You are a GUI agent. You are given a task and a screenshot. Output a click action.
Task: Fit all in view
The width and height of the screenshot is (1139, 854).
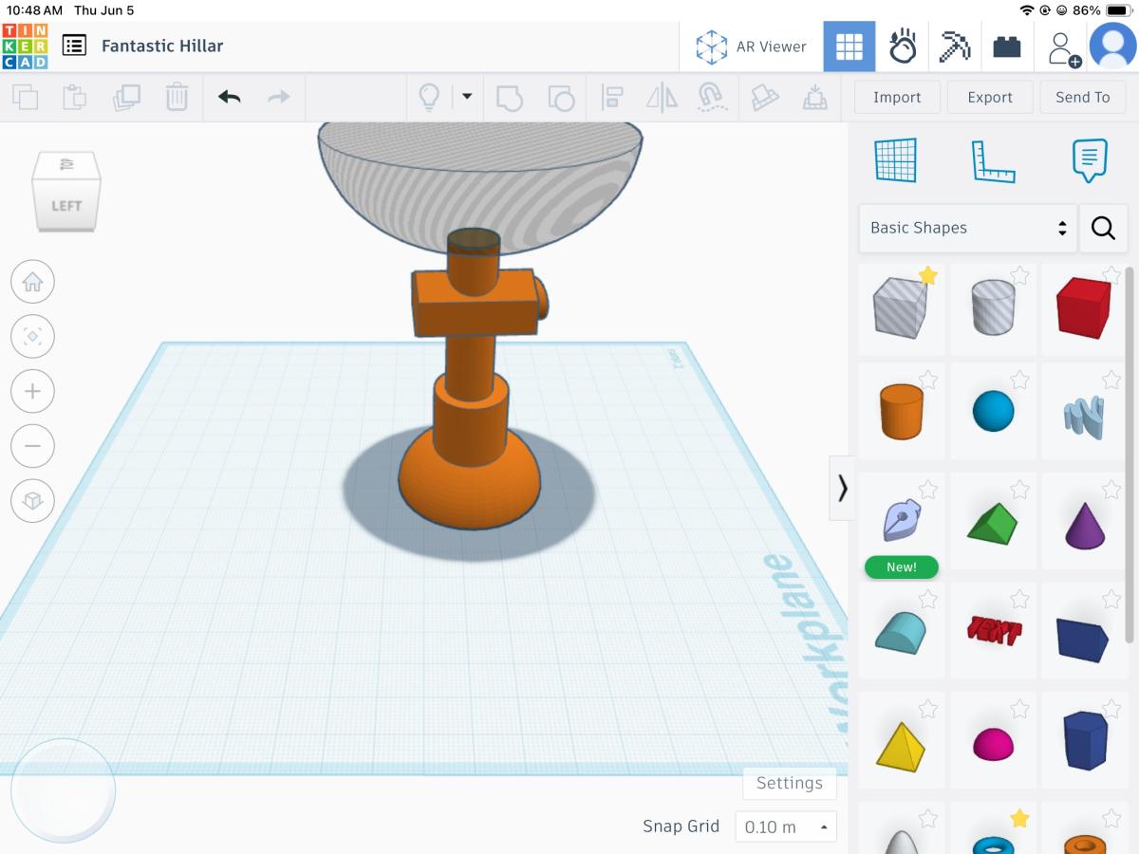click(x=32, y=336)
